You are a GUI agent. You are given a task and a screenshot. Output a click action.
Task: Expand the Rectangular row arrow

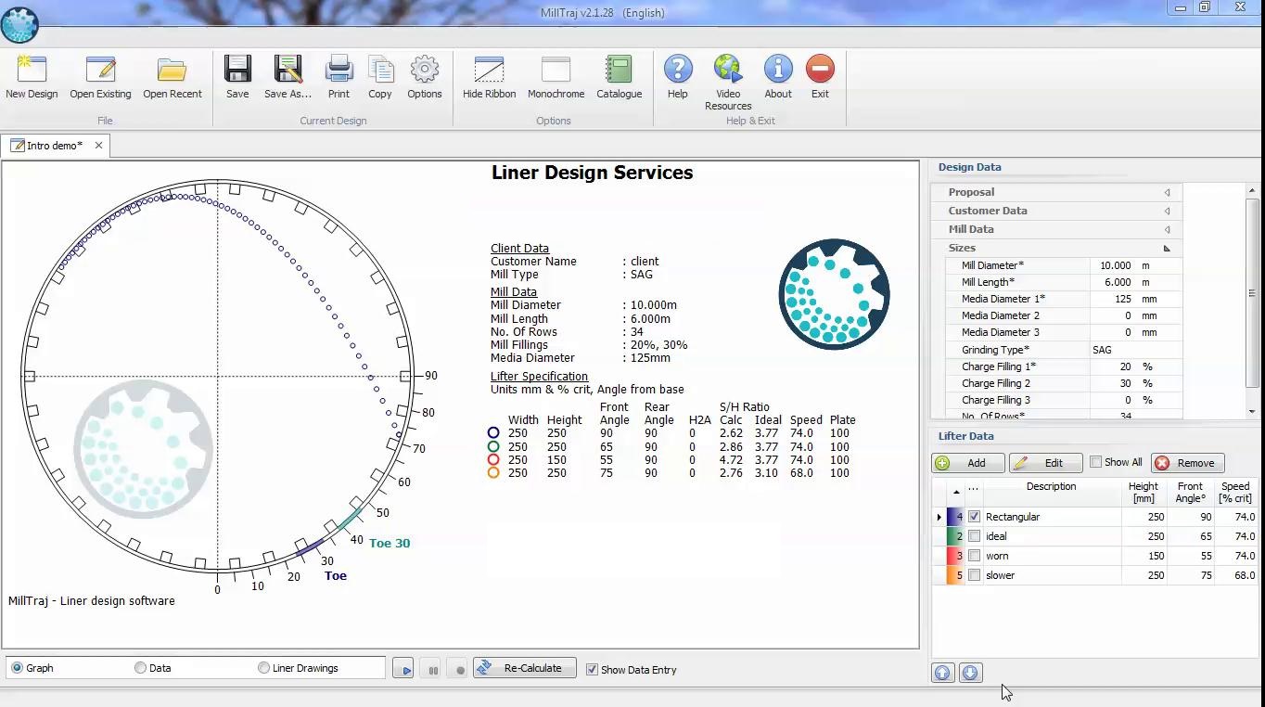(939, 517)
